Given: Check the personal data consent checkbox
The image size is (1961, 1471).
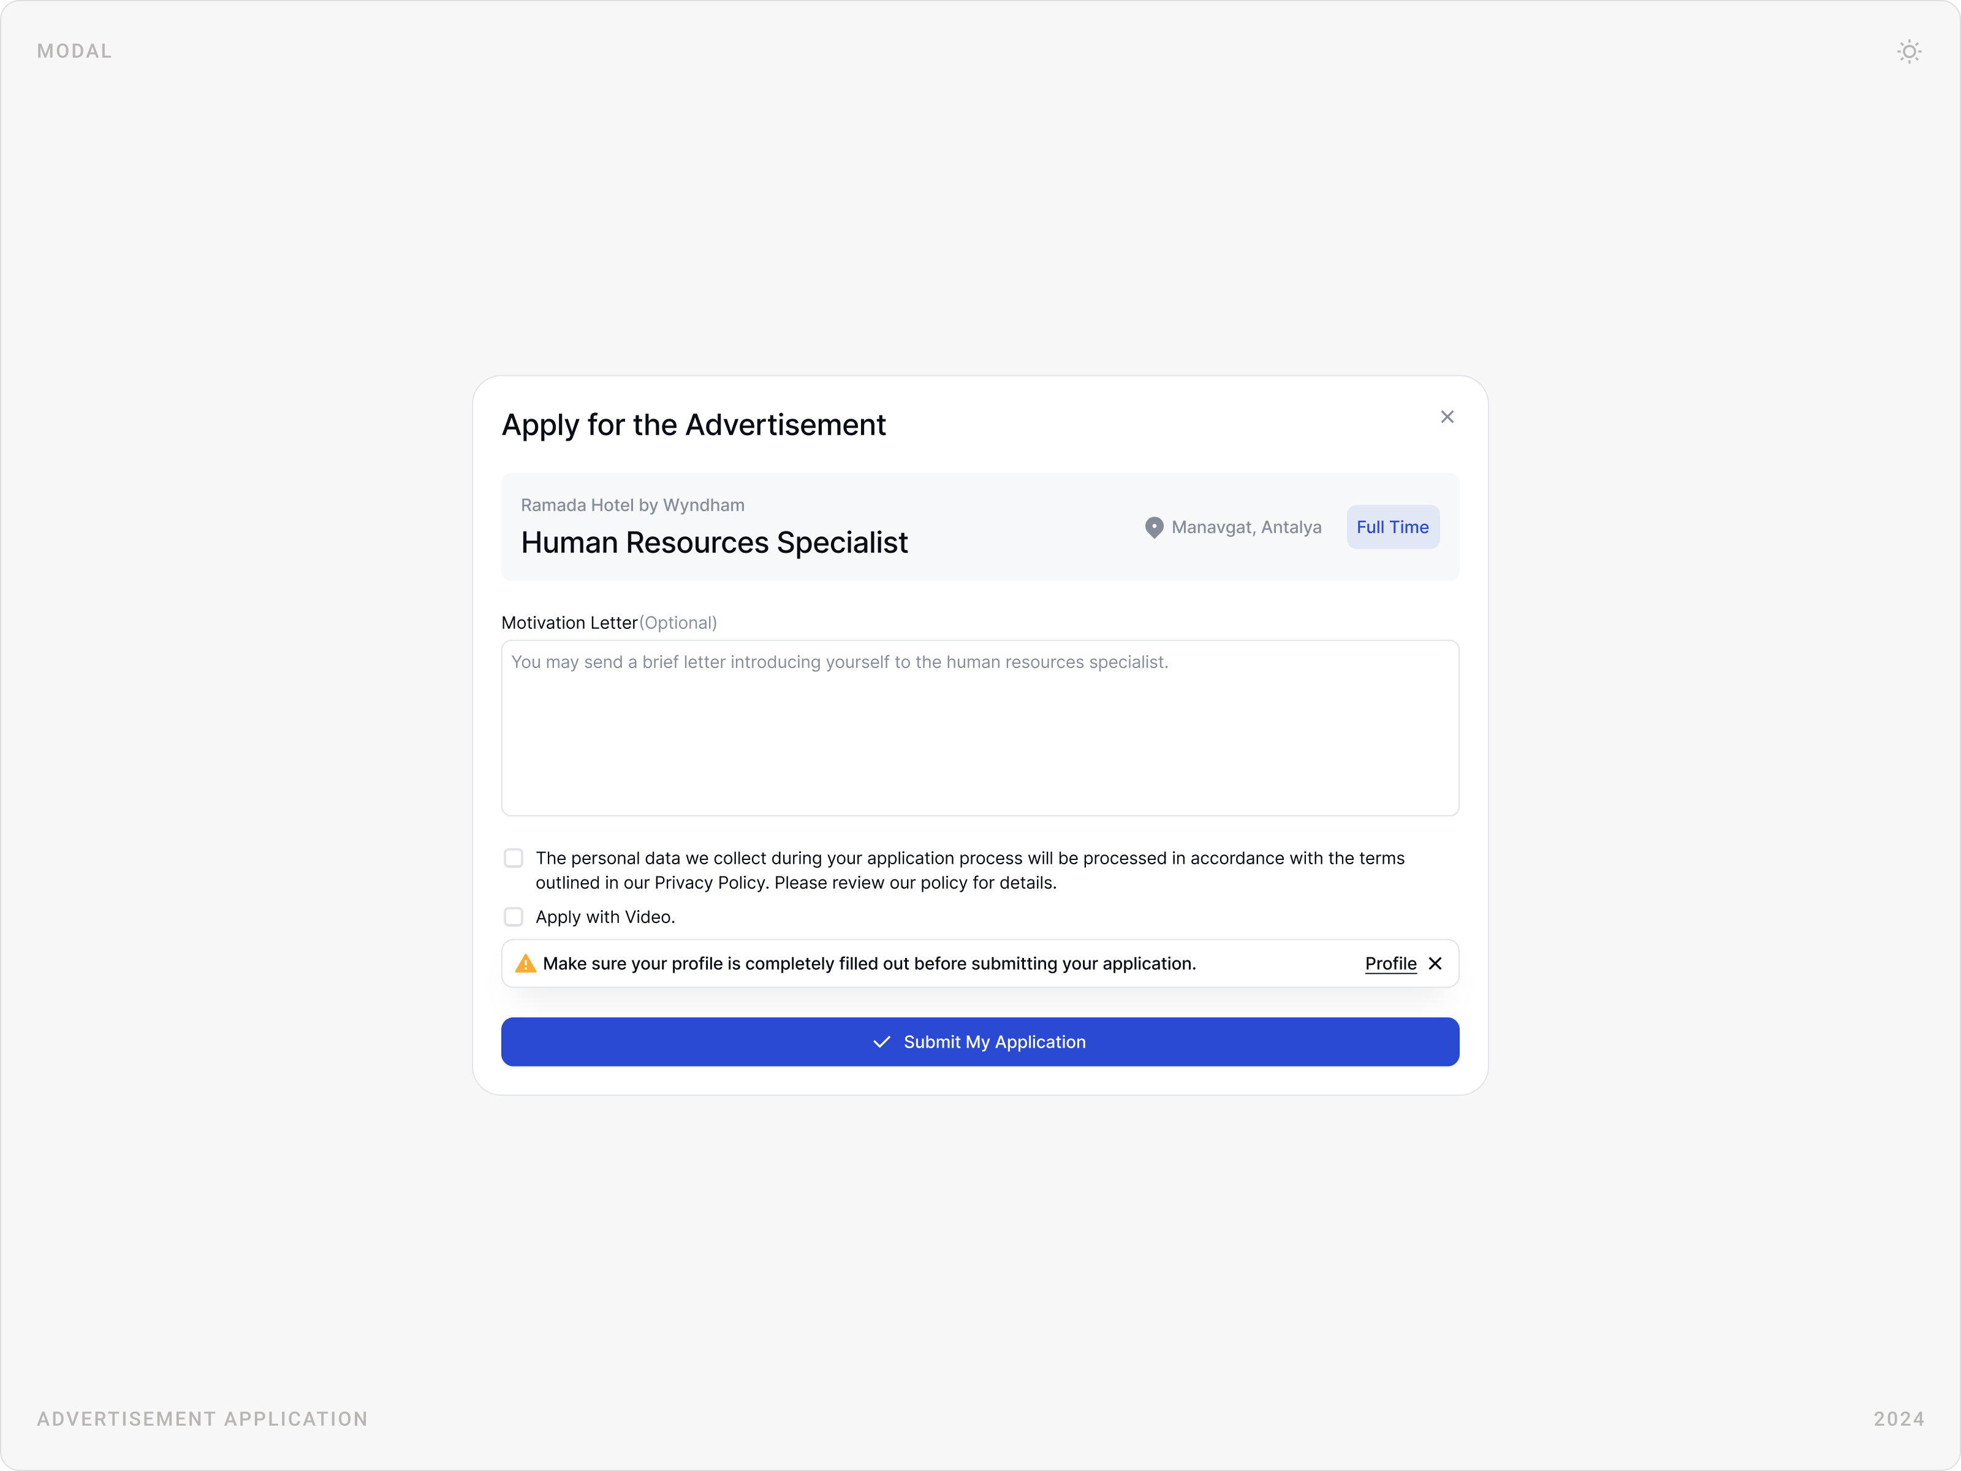Looking at the screenshot, I should [x=514, y=857].
